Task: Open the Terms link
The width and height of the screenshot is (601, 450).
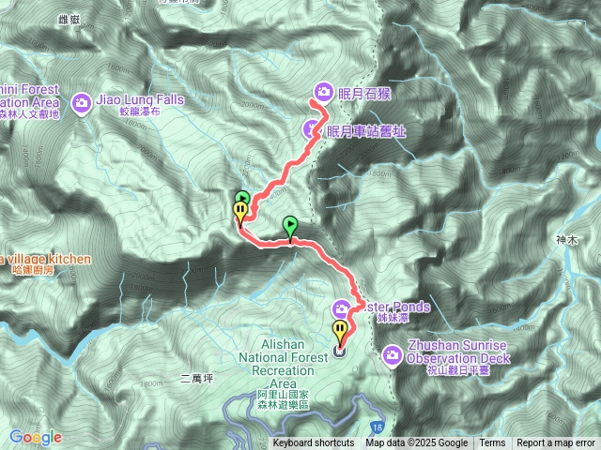Action: pos(492,443)
